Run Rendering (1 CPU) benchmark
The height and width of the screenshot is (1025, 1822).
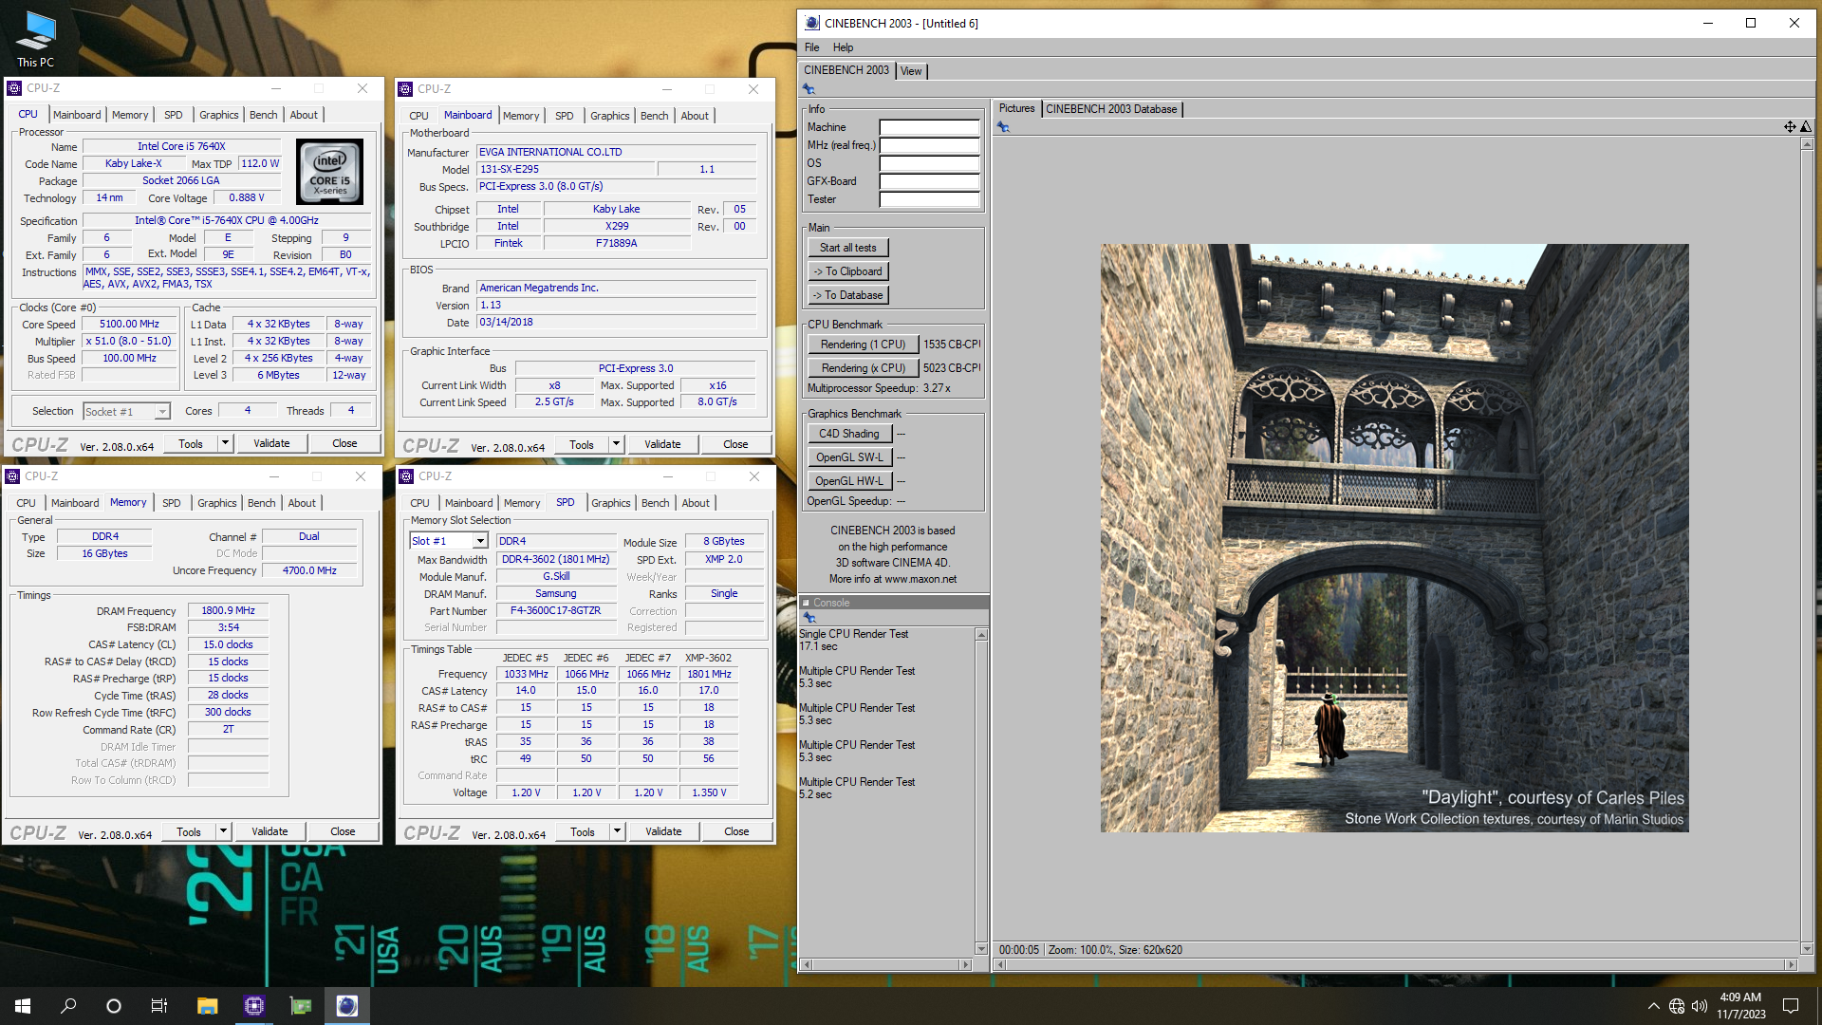click(x=863, y=345)
